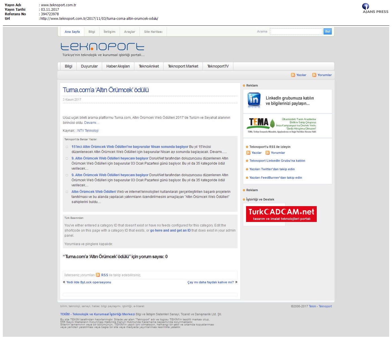Screen dimensions: 392x341
Task: Open the Teknoport Market tab
Action: [183, 66]
